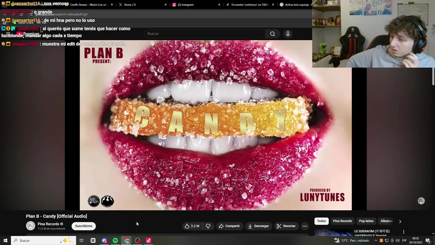Click the Windows taskbar Buscar search box

click(43, 241)
